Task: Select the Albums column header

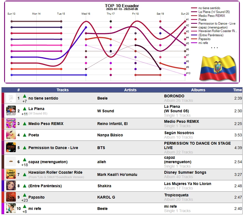Action: pyautogui.click(x=198, y=90)
